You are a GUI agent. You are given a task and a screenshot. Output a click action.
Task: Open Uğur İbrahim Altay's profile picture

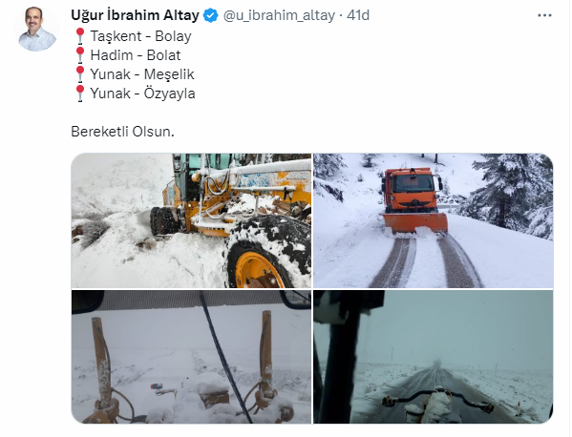click(36, 29)
